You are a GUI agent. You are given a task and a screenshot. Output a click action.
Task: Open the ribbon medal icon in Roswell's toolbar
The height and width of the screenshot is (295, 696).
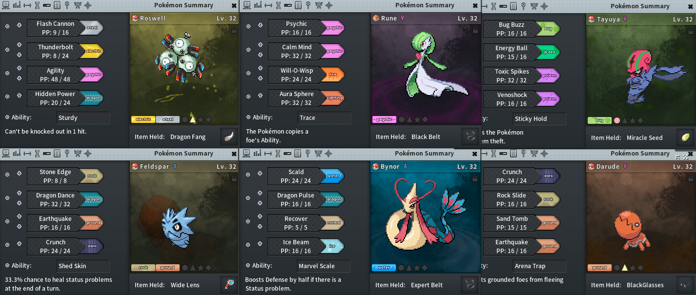(77, 5)
